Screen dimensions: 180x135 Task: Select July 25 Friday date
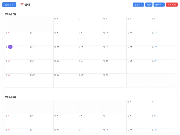pos(131,61)
